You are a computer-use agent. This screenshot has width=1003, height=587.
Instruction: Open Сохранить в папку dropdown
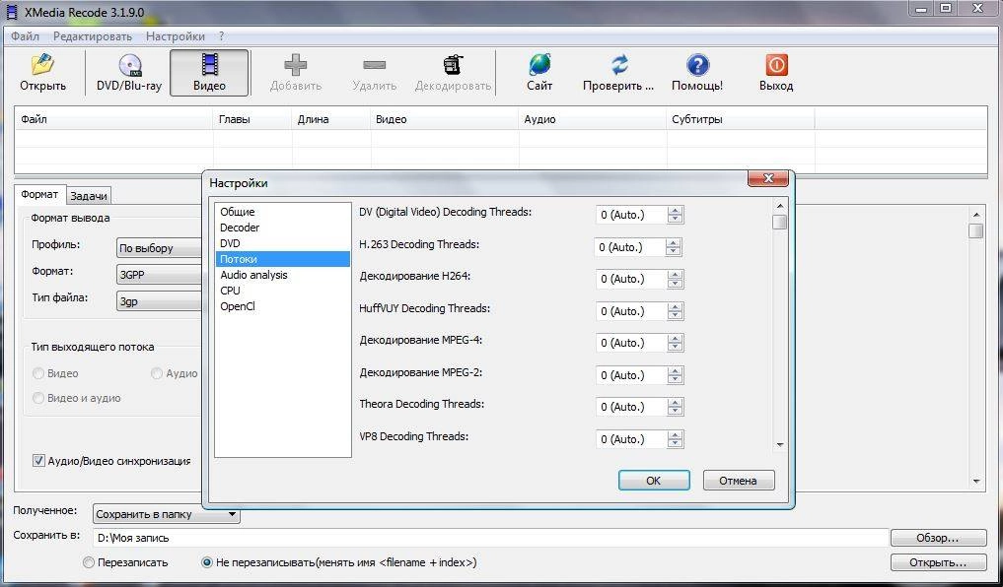tap(167, 514)
